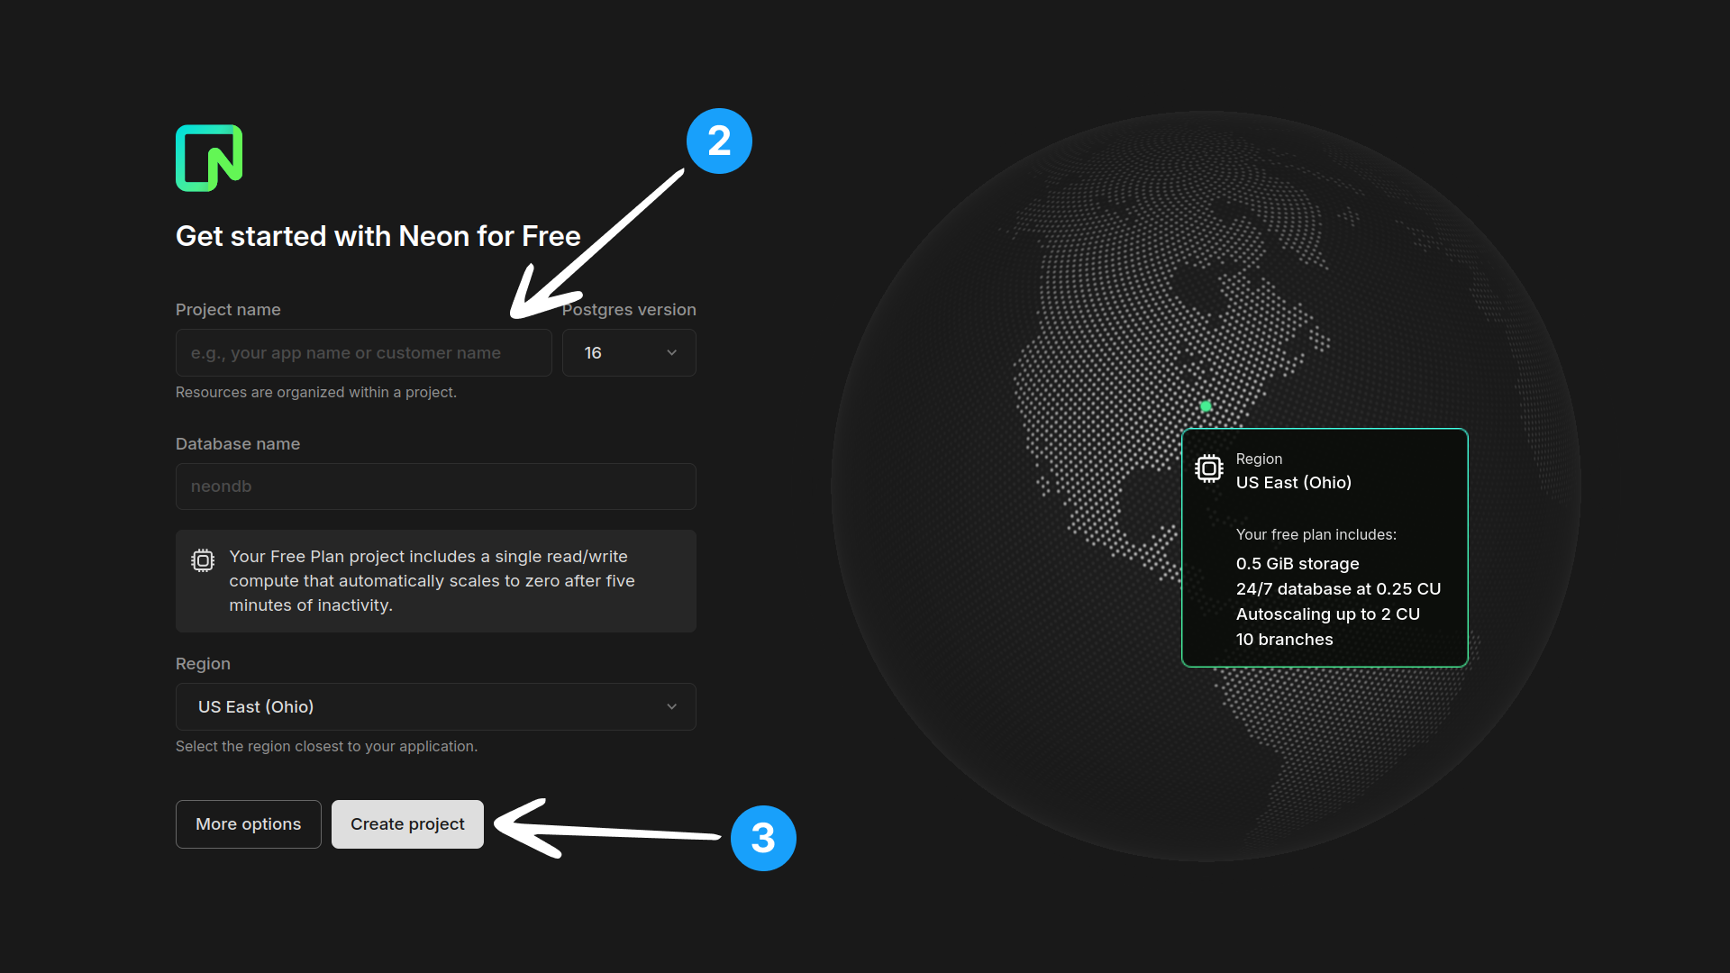Open the Postgres version dropdown
This screenshot has width=1730, height=973.
click(x=629, y=353)
